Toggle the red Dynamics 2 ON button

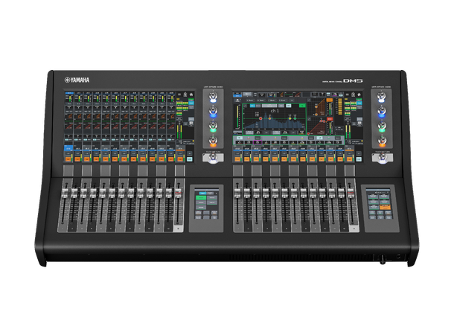tap(330, 119)
